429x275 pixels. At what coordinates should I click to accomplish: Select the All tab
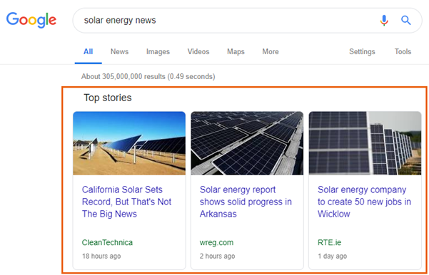[88, 51]
